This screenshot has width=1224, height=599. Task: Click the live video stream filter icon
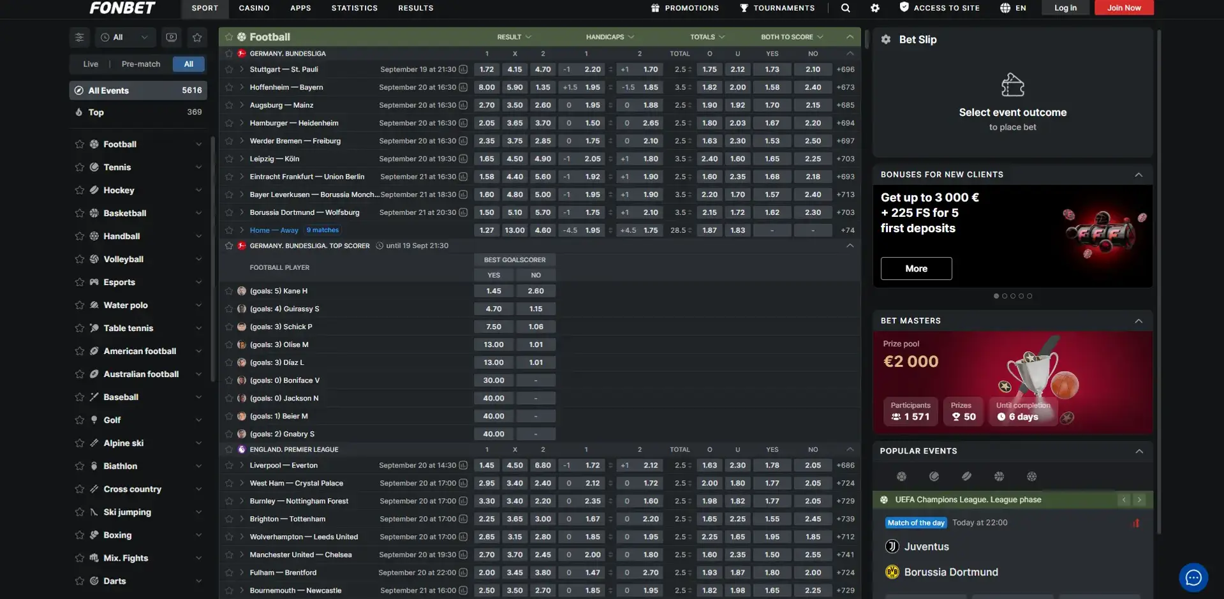(171, 37)
